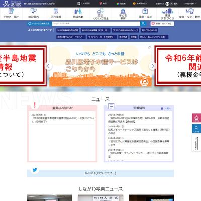Open the 能登半島地震災害義援金 notice link
Screen dimensions: 201x201
pyautogui.click(x=63, y=120)
